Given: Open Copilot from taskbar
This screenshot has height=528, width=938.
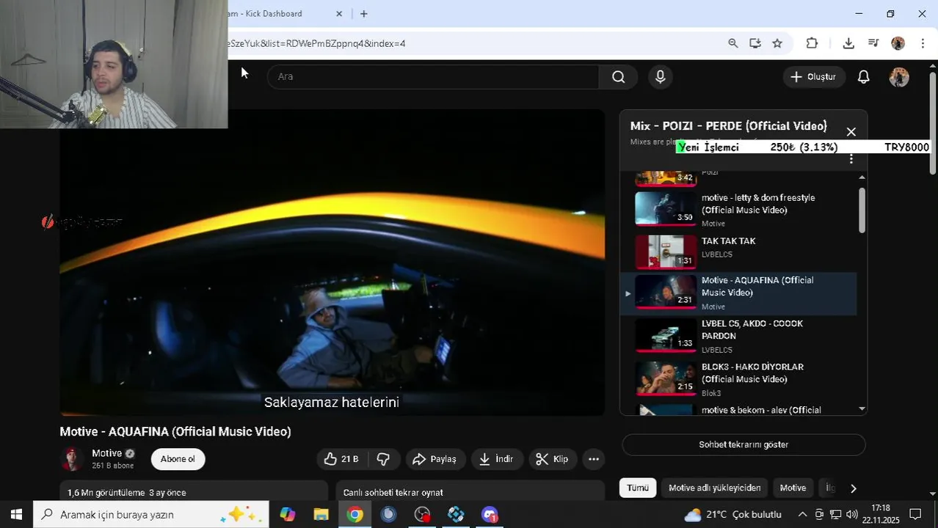Looking at the screenshot, I should [x=287, y=515].
